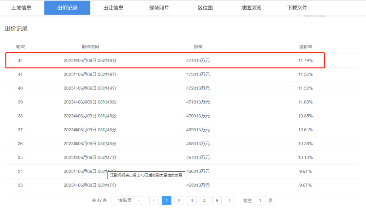Click the 轮次 column header
The height and width of the screenshot is (210, 366).
pyautogui.click(x=21, y=47)
